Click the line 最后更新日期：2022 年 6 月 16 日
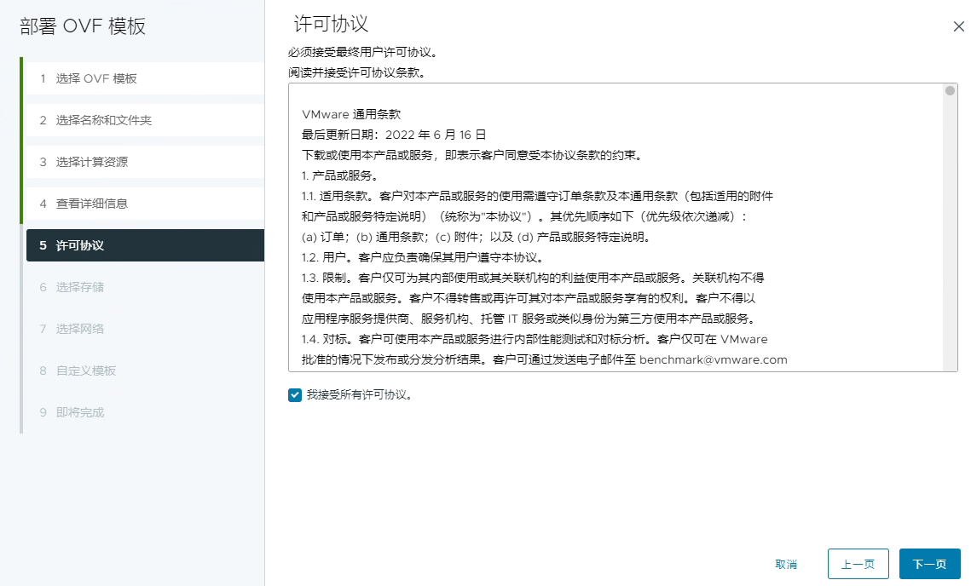 pyautogui.click(x=393, y=135)
